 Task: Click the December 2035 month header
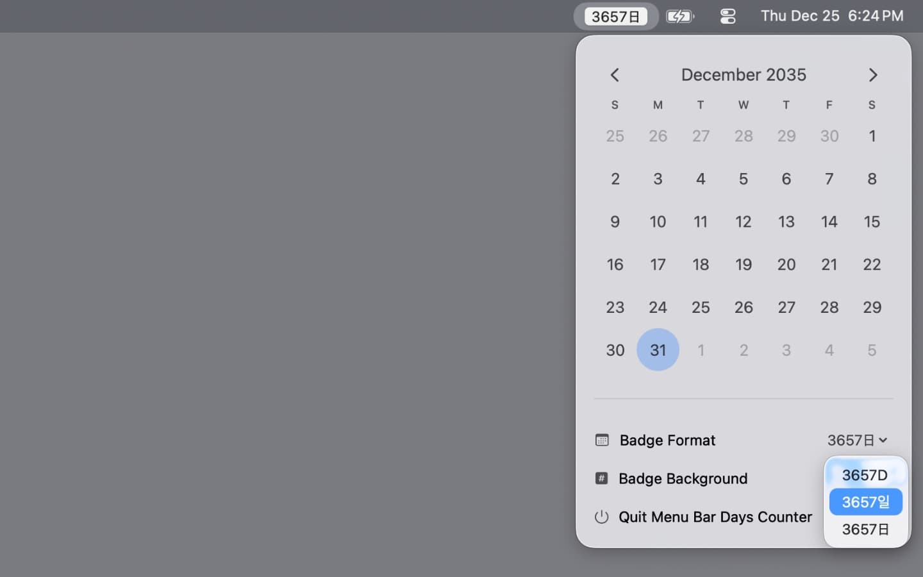(744, 74)
